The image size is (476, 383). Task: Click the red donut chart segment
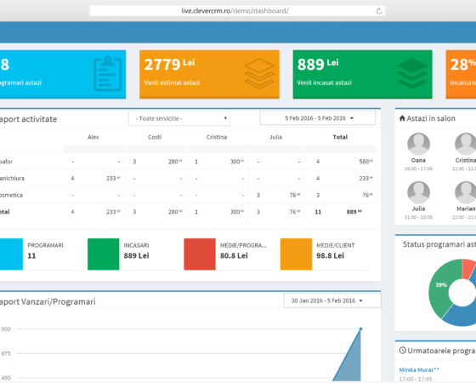468,269
